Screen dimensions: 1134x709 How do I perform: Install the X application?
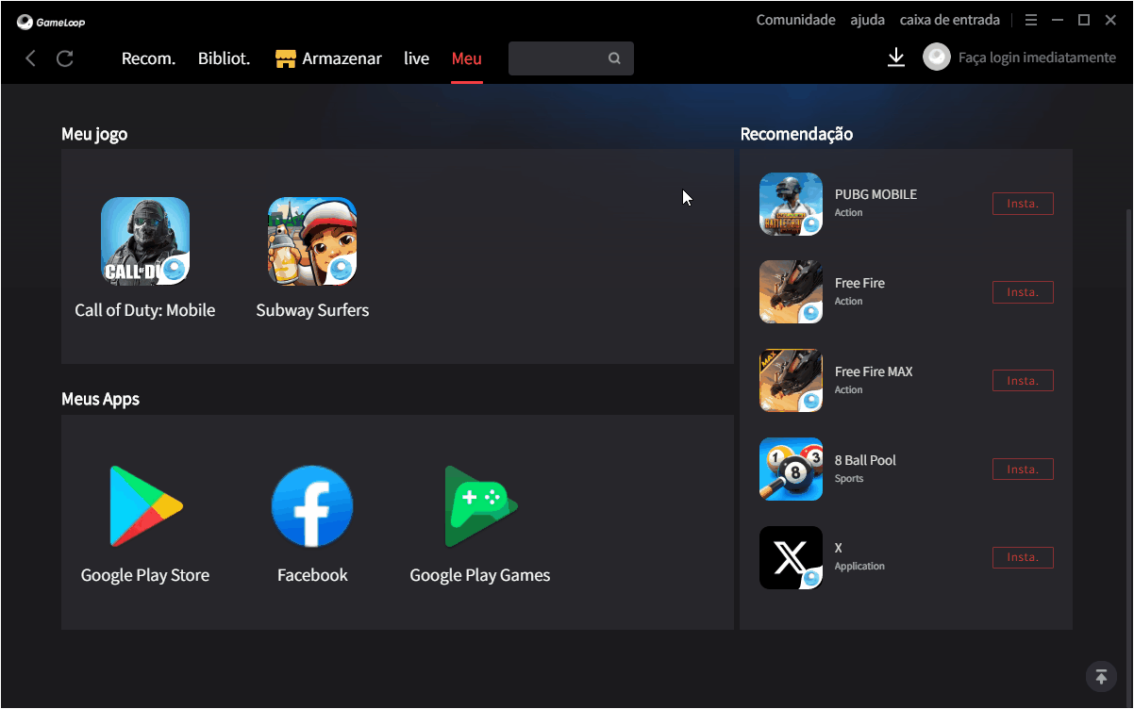pyautogui.click(x=1023, y=557)
